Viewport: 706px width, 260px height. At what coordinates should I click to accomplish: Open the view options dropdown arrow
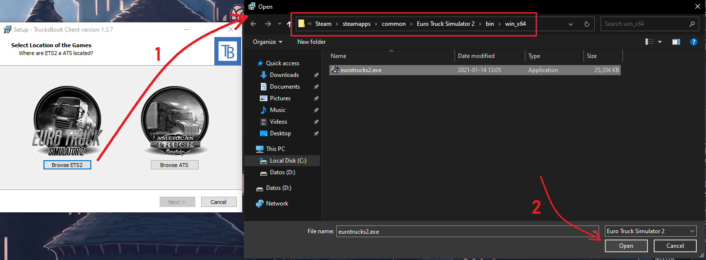660,42
